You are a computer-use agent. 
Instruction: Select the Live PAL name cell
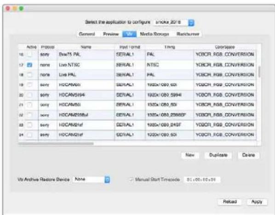pyautogui.click(x=86, y=75)
